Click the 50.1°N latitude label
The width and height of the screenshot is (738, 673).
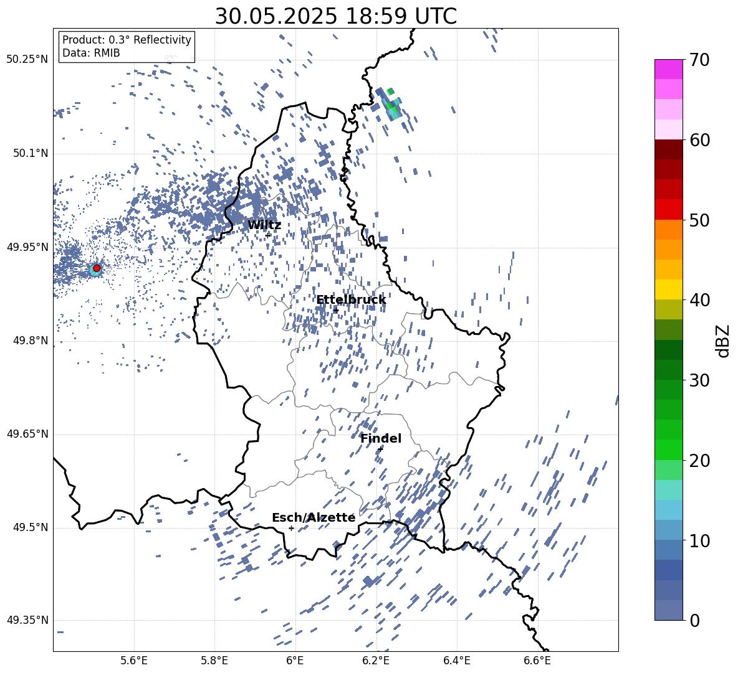tap(31, 153)
